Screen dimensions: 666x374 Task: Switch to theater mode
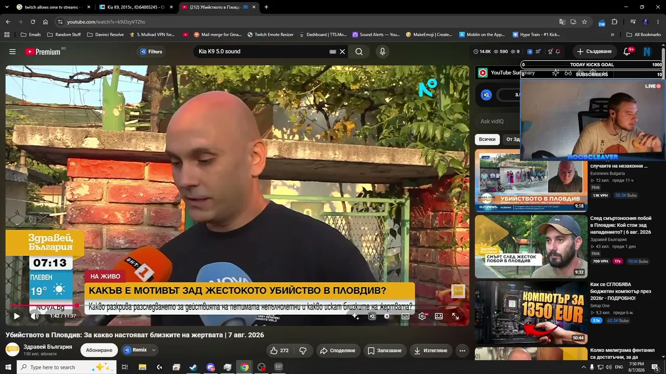pyautogui.click(x=439, y=316)
